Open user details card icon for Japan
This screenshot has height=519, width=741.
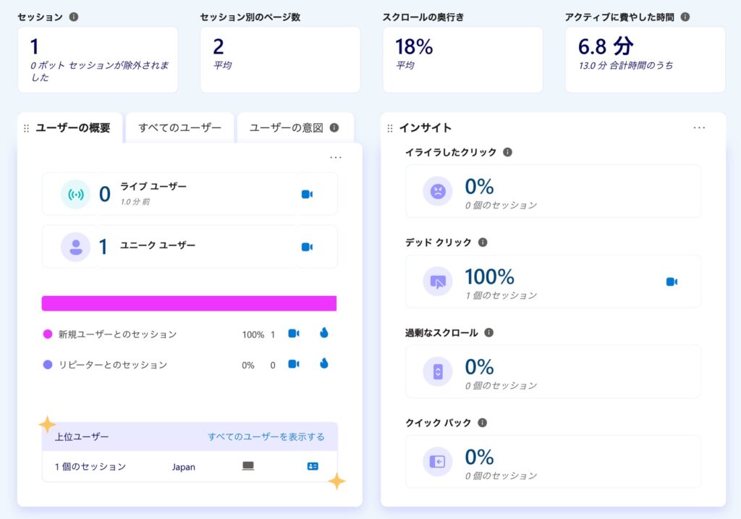click(x=313, y=467)
